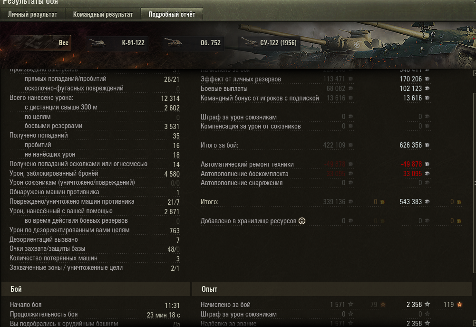Image resolution: width=476 pixels, height=327 pixels.
Task: Select the Все vehicles filter
Action: click(x=40, y=42)
